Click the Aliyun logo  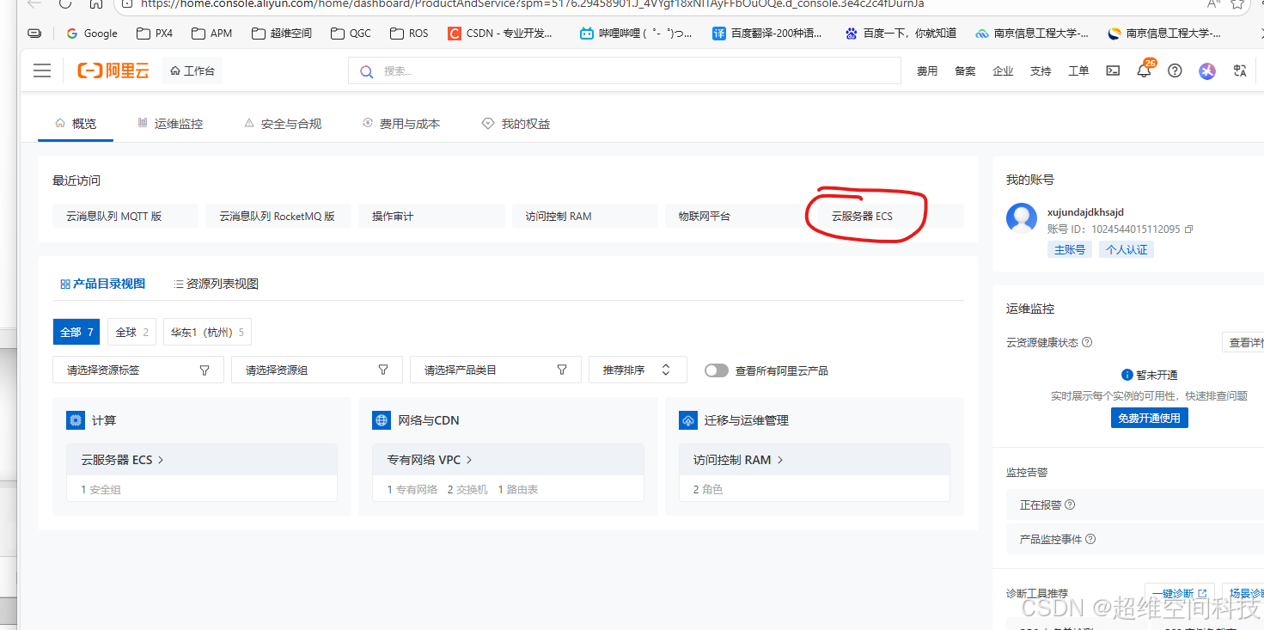pyautogui.click(x=113, y=70)
